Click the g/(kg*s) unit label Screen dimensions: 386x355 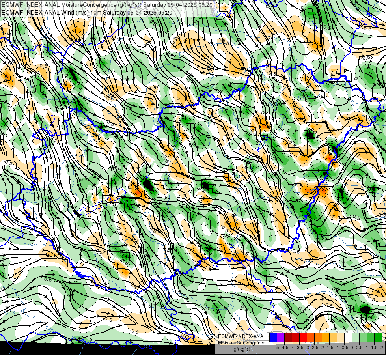pyautogui.click(x=242, y=349)
